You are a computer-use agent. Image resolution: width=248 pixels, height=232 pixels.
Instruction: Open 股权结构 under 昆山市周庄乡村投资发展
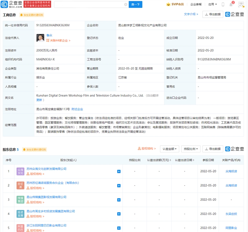(35, 216)
